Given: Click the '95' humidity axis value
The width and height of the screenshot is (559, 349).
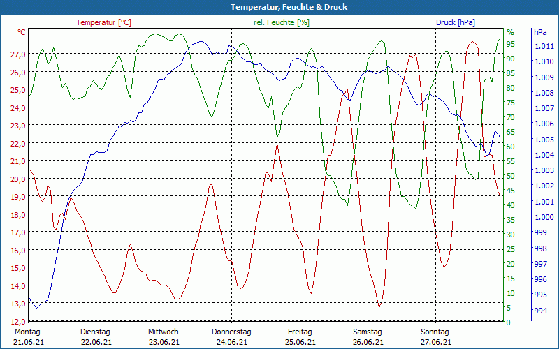Looking at the screenshot, I should pyautogui.click(x=511, y=44).
